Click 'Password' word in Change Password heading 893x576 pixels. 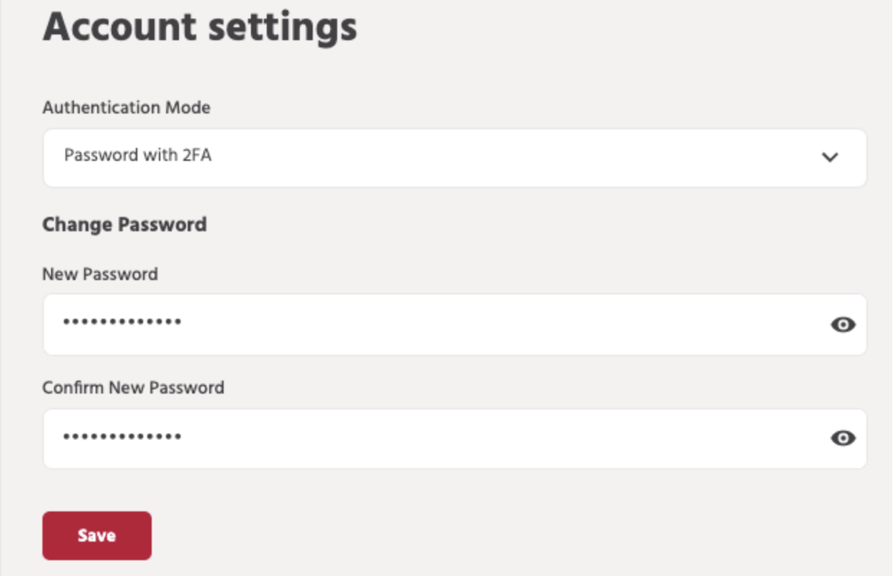[163, 225]
